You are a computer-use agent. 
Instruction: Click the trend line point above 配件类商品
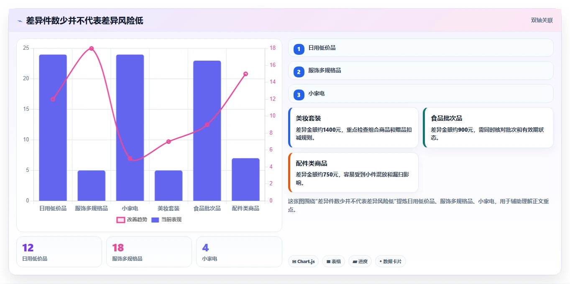(x=245, y=74)
